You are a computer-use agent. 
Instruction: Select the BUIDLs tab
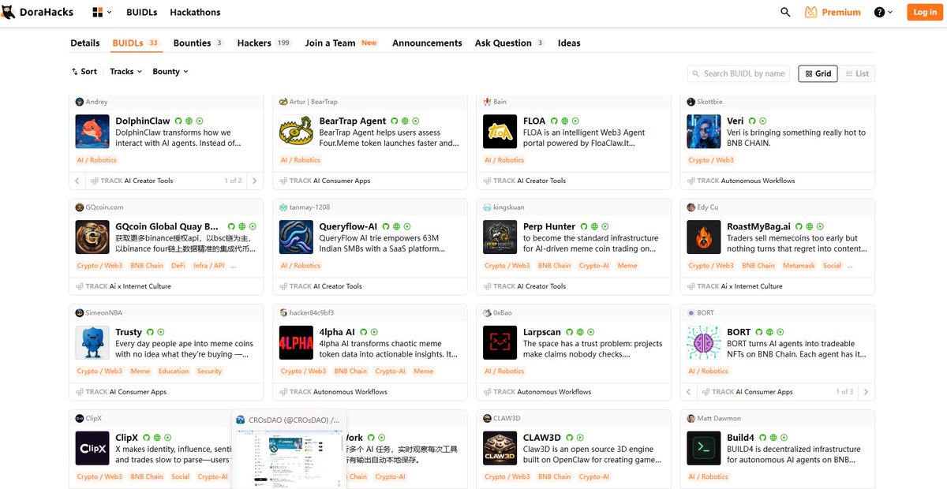[136, 43]
